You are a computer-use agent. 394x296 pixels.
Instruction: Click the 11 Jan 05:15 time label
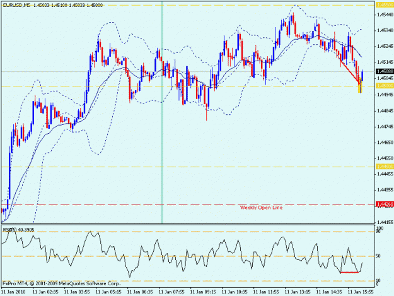[x=108, y=292]
